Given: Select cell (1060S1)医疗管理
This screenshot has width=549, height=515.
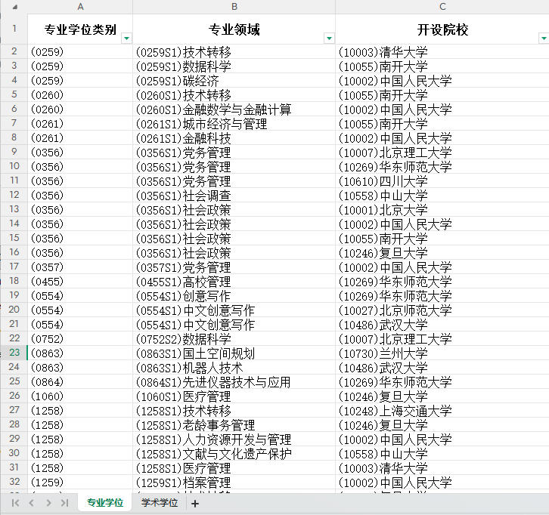Looking at the screenshot, I should 234,396.
